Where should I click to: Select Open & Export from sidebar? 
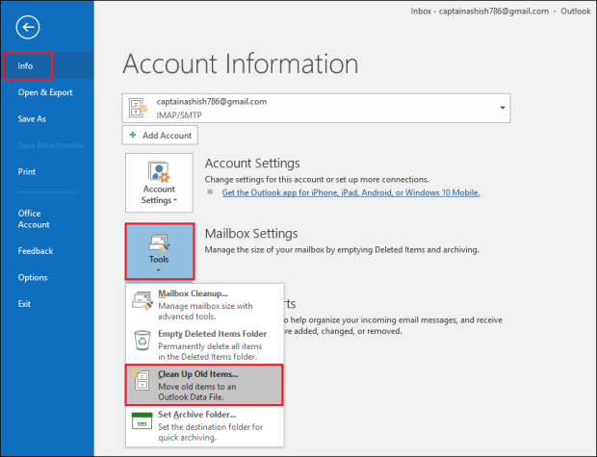pyautogui.click(x=44, y=92)
